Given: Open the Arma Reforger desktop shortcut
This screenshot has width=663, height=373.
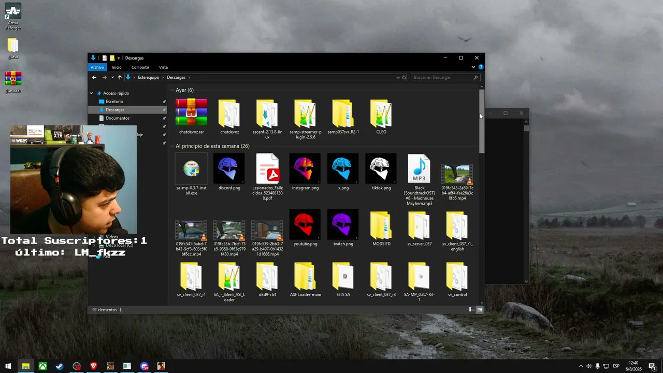Looking at the screenshot, I should pos(13,17).
